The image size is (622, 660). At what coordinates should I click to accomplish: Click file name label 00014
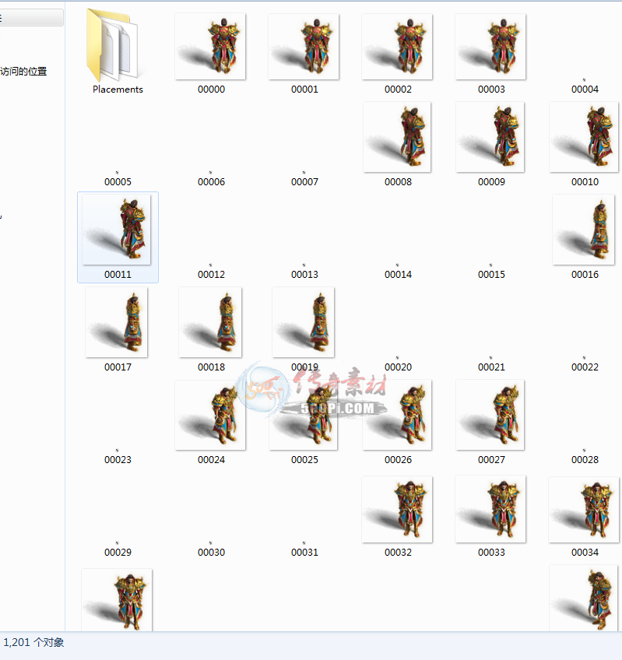tap(398, 275)
